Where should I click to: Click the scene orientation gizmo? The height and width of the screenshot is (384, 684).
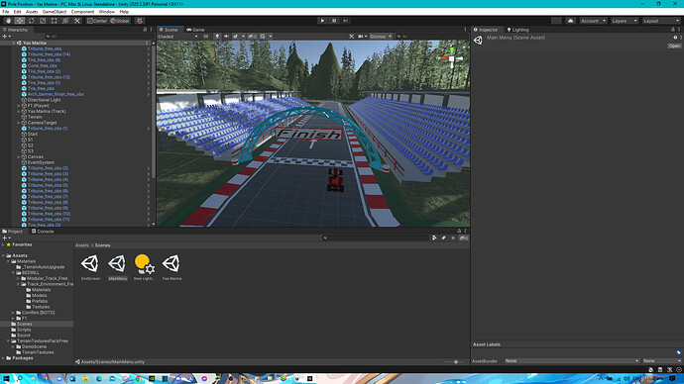[452, 58]
